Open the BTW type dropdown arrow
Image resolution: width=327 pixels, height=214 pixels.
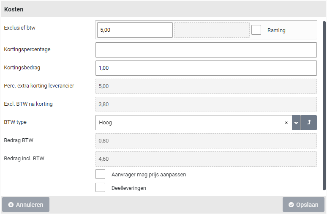pos(296,123)
